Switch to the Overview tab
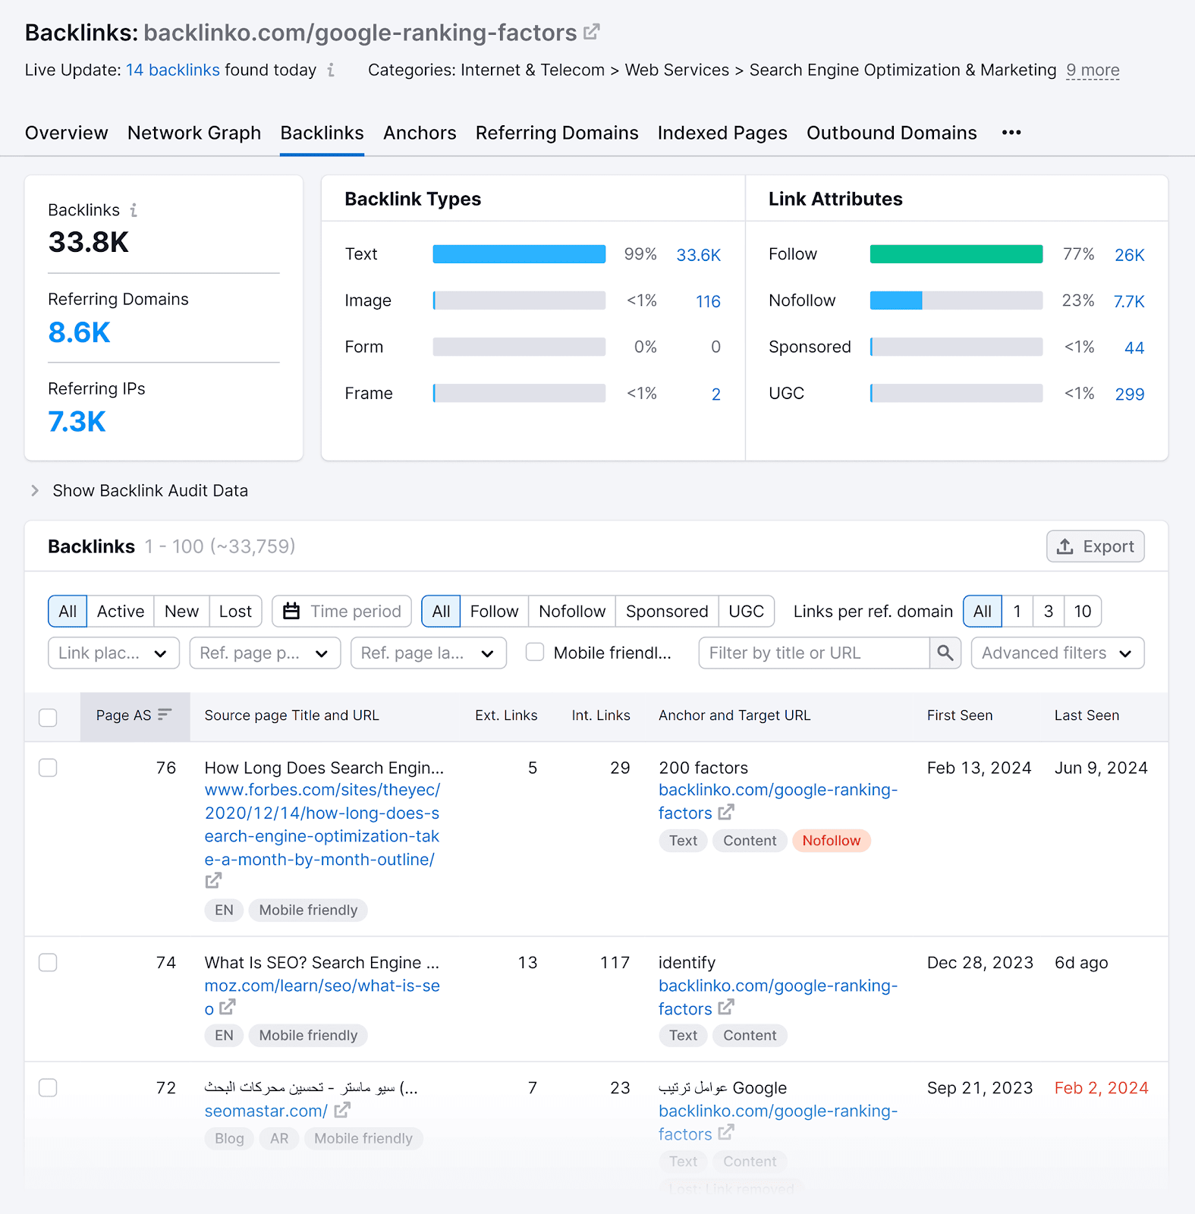This screenshot has width=1195, height=1214. [x=67, y=133]
